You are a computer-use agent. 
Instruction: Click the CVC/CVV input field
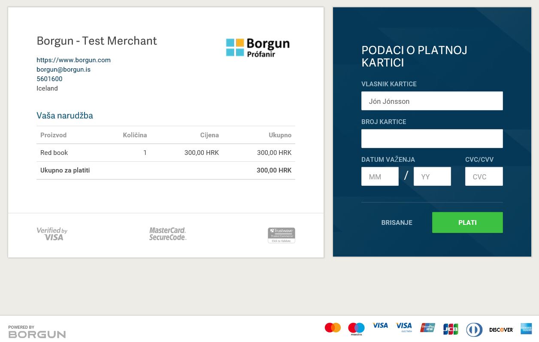484,176
